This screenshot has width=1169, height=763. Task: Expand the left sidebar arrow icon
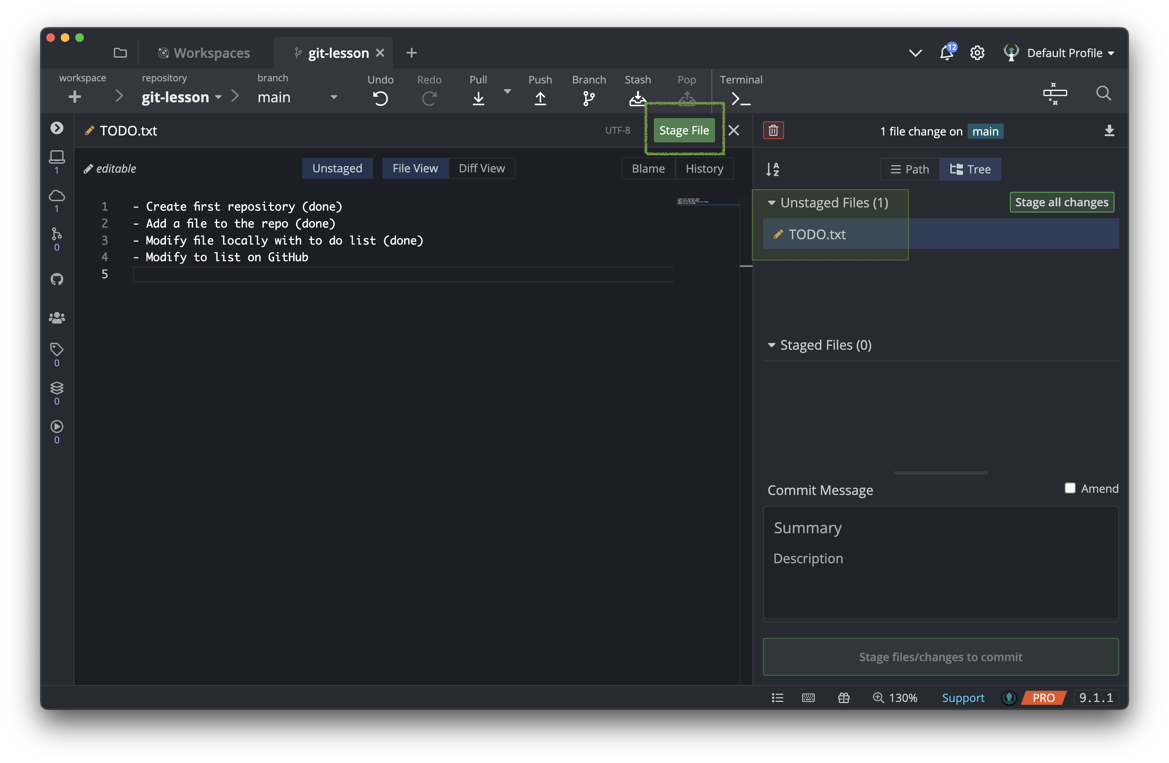(x=57, y=128)
